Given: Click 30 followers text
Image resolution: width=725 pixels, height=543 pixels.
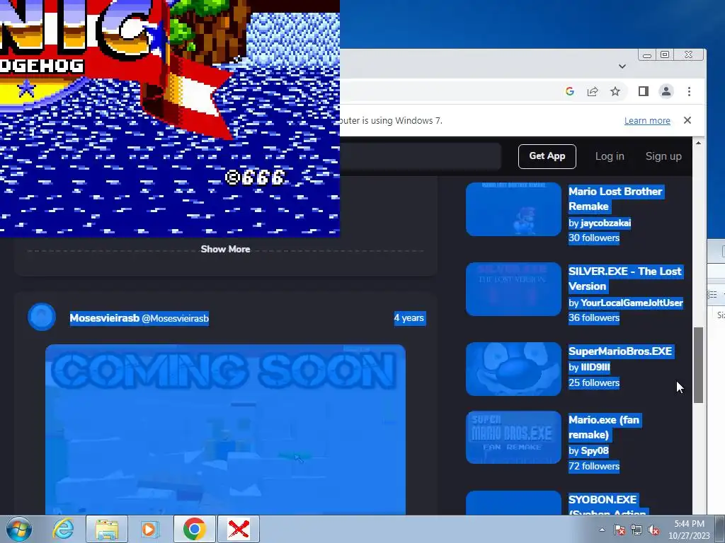Looking at the screenshot, I should coord(594,238).
